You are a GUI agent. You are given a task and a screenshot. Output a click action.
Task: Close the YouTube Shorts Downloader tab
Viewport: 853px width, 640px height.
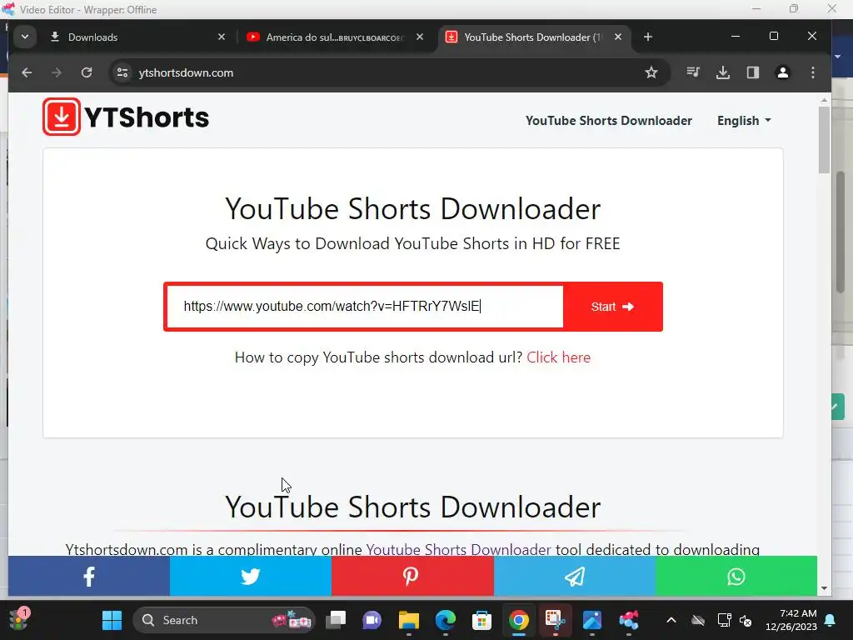coord(618,37)
